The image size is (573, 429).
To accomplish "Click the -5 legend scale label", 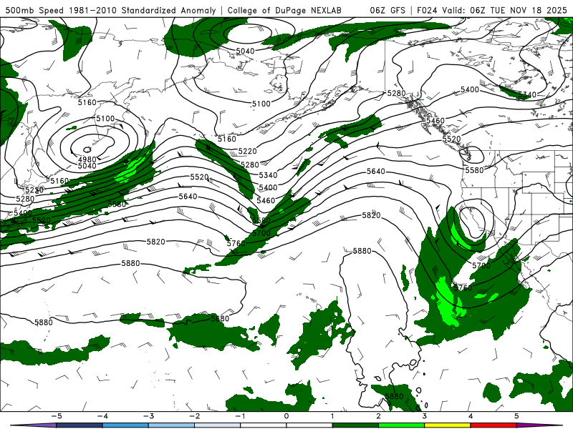I will (56, 416).
